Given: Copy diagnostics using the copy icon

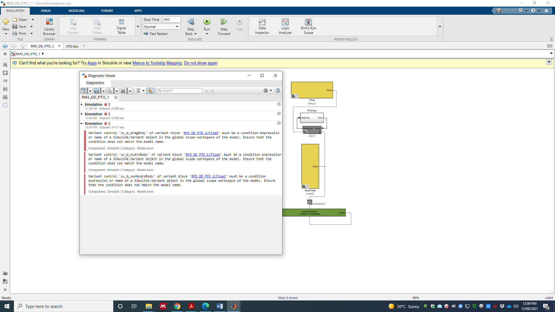Looking at the screenshot, I should [110, 91].
